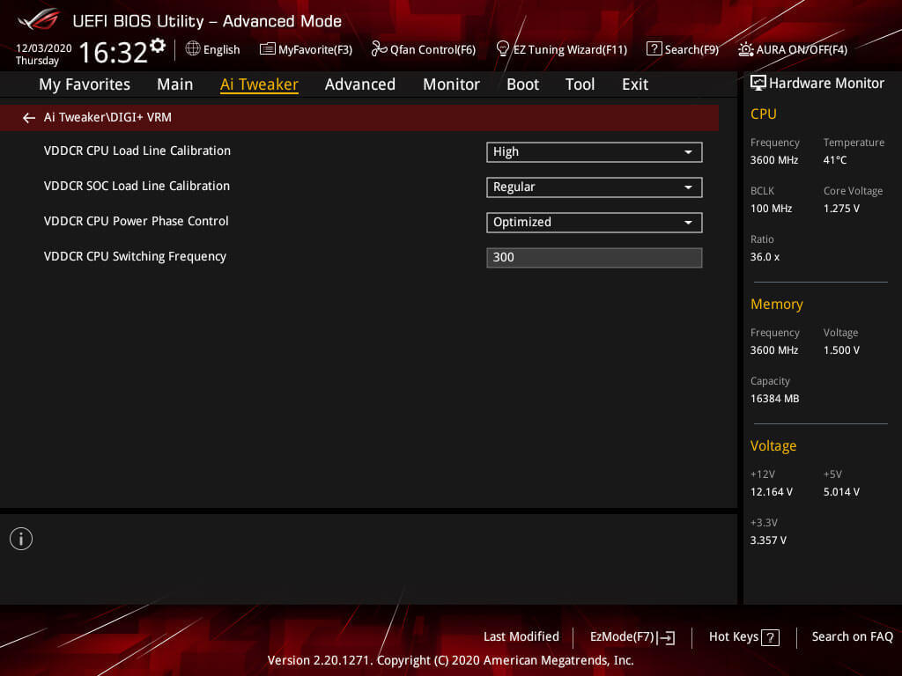Open VDDCR CPU Power Phase Control dropdown
The width and height of the screenshot is (902, 676).
(595, 223)
